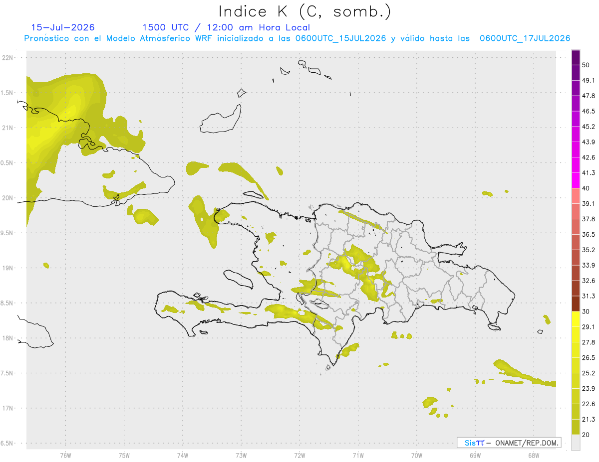This screenshot has width=599, height=462.
Task: Click the '18N' latitude axis label
Action: [x=8, y=338]
